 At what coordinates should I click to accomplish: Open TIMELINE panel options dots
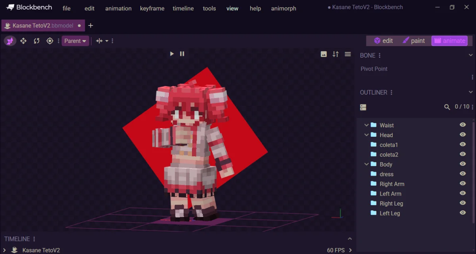(x=34, y=239)
